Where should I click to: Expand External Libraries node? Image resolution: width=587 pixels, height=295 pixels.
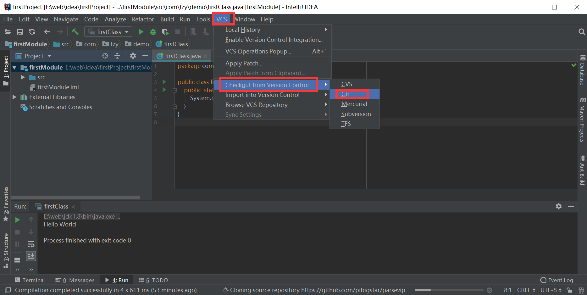[14, 97]
